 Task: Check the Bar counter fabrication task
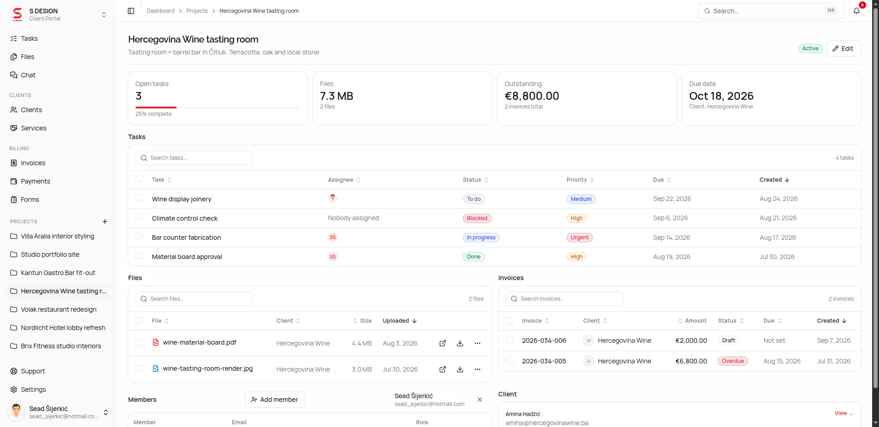(139, 237)
